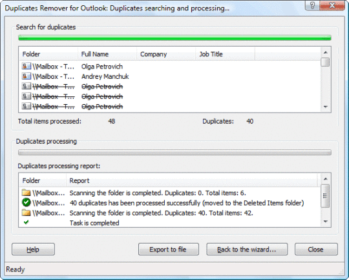349x280 pixels.
Task: Close the dialog with the red X
Action: point(332,5)
